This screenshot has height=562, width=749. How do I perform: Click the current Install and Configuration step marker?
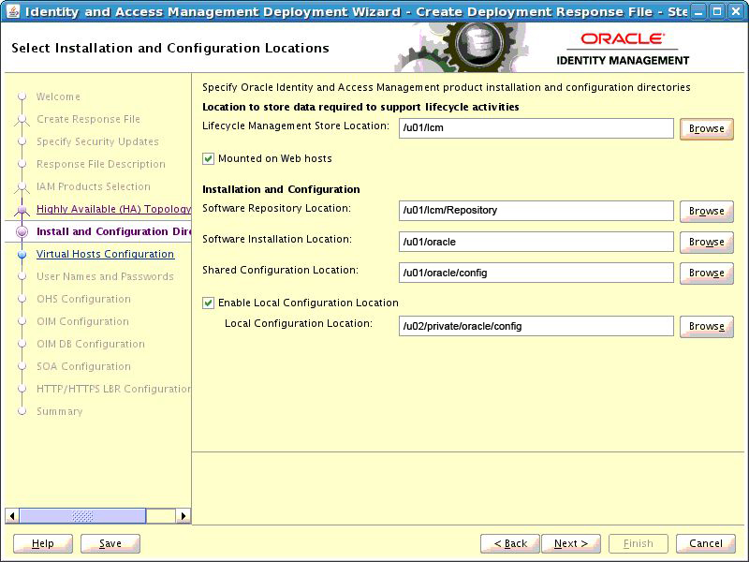pyautogui.click(x=22, y=231)
